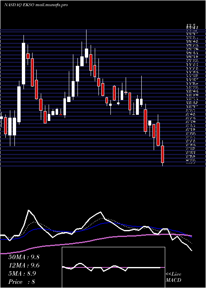Select the 5MA : 8.9 value

22,274
